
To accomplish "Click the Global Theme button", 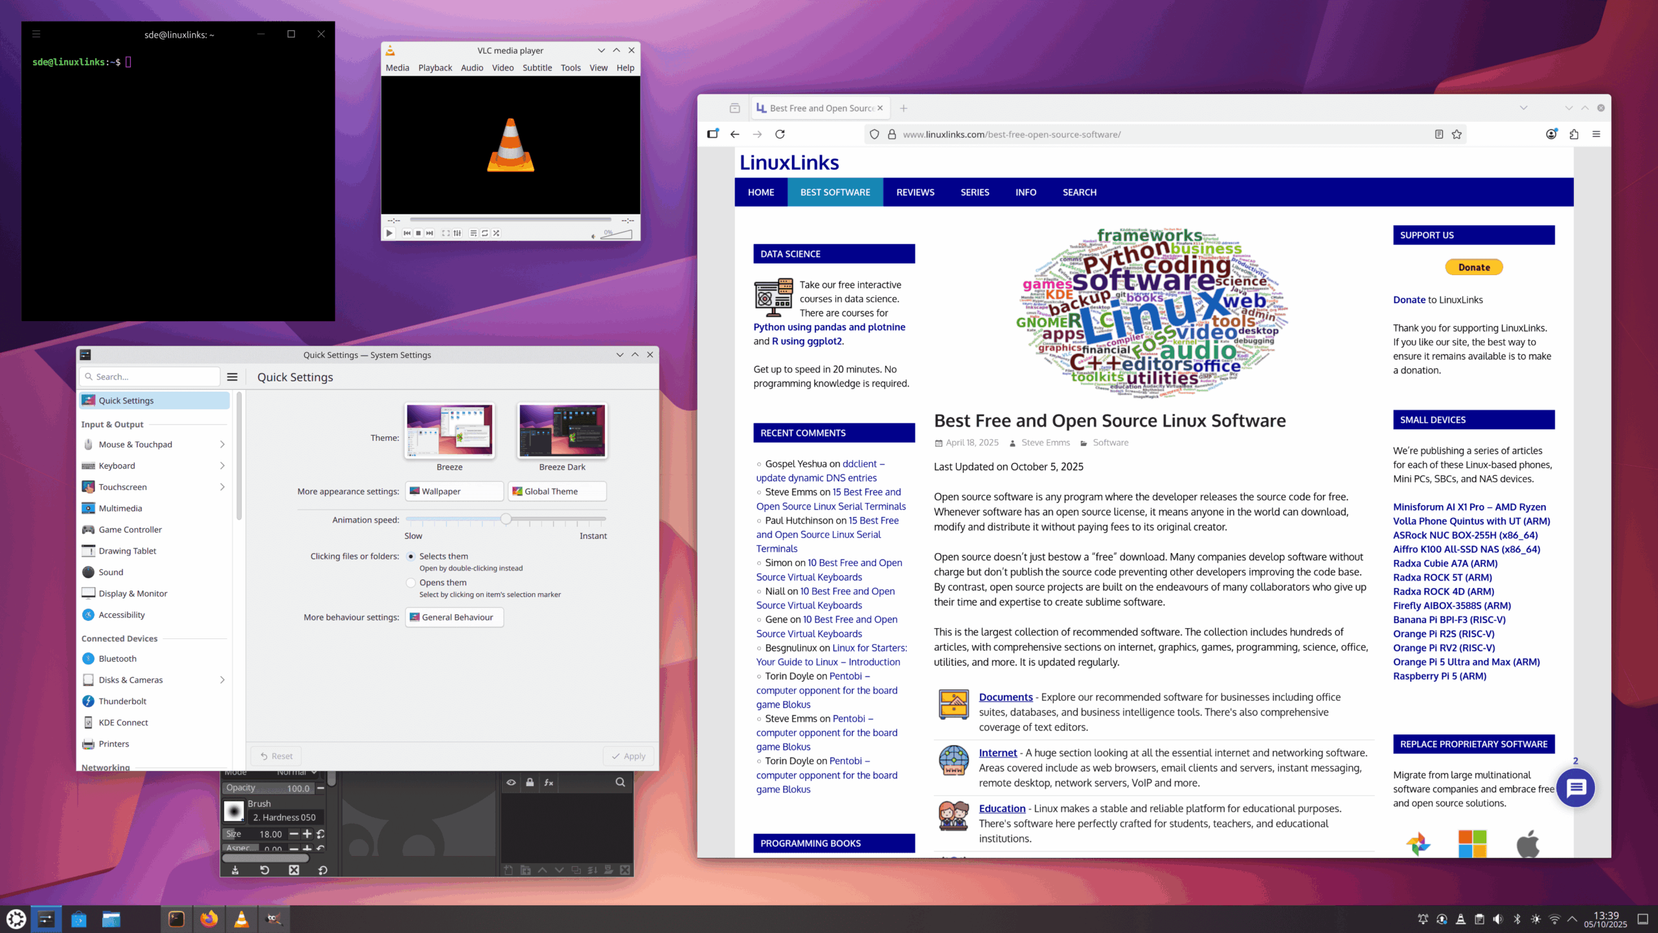I will pyautogui.click(x=557, y=491).
